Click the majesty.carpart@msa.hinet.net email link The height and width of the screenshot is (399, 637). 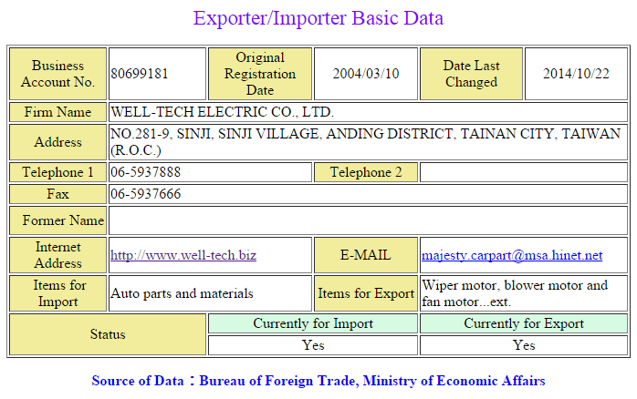click(512, 255)
